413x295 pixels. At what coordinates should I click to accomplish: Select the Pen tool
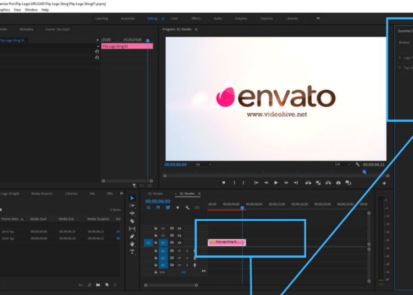pyautogui.click(x=132, y=236)
